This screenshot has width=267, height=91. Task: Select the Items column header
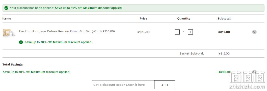(x=7, y=18)
